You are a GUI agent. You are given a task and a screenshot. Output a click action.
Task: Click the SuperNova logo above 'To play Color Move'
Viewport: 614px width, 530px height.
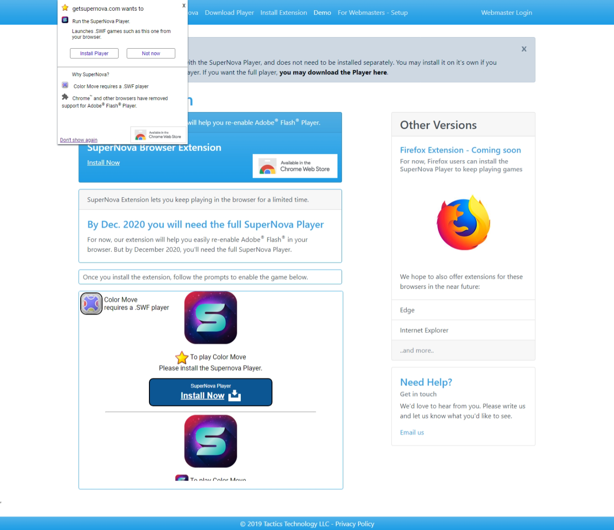[x=210, y=318]
